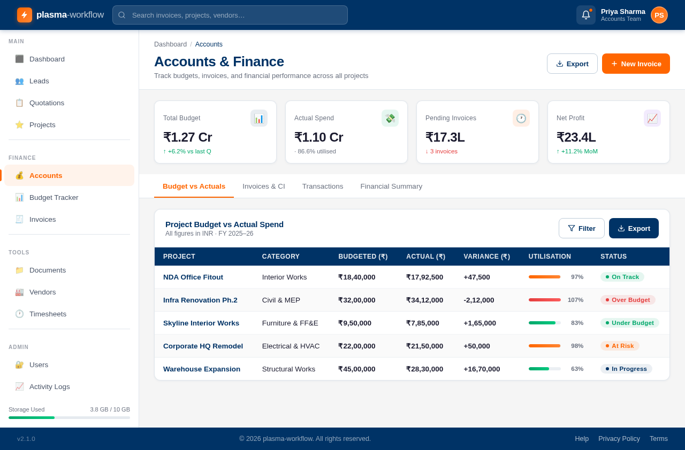Click the Activity Logs icon
Screen dimensions: 685x450
[19, 386]
